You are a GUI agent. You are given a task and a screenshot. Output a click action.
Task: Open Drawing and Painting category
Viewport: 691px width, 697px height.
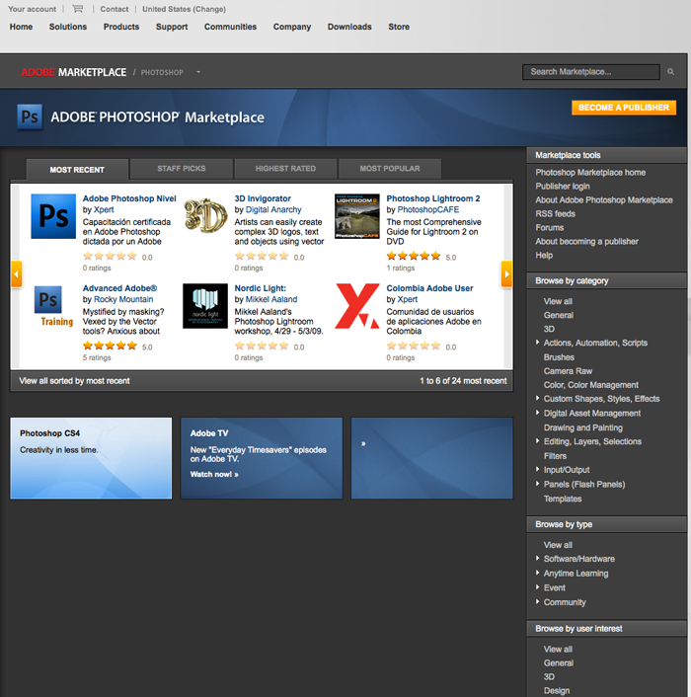click(583, 427)
